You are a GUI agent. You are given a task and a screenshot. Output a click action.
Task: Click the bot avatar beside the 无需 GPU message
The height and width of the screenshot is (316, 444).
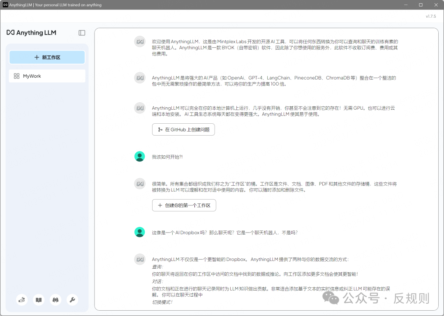(x=140, y=108)
